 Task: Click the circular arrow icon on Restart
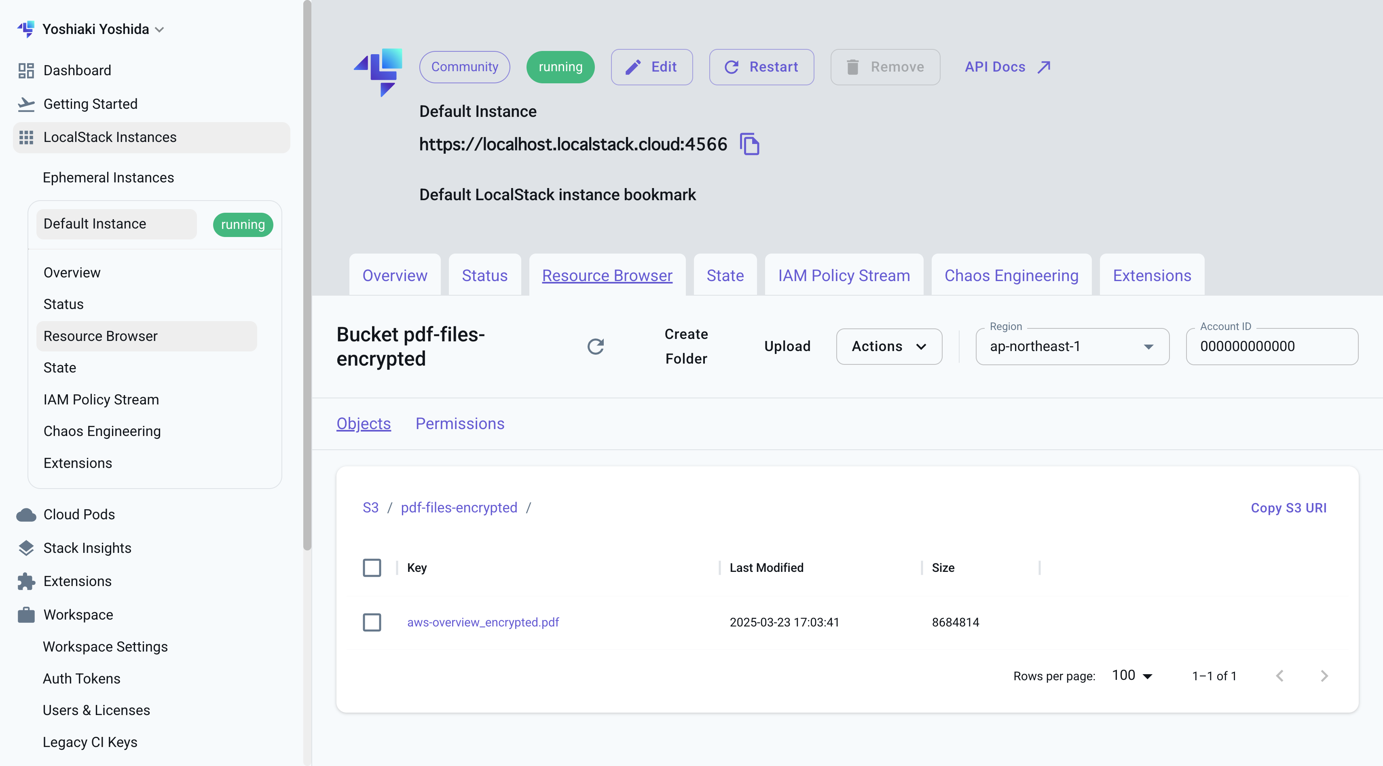click(731, 67)
